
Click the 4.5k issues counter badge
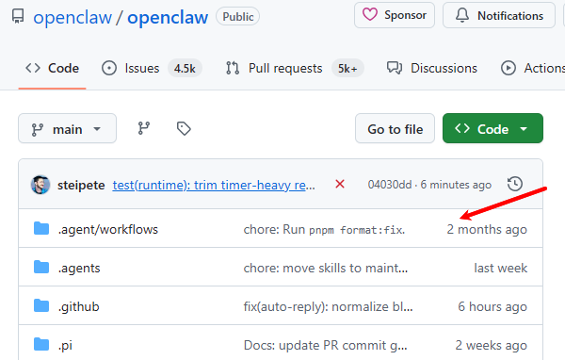click(x=185, y=68)
